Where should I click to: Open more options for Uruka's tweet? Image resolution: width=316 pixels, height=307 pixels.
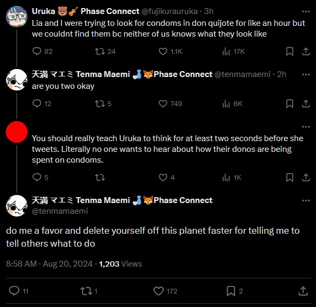(x=306, y=12)
